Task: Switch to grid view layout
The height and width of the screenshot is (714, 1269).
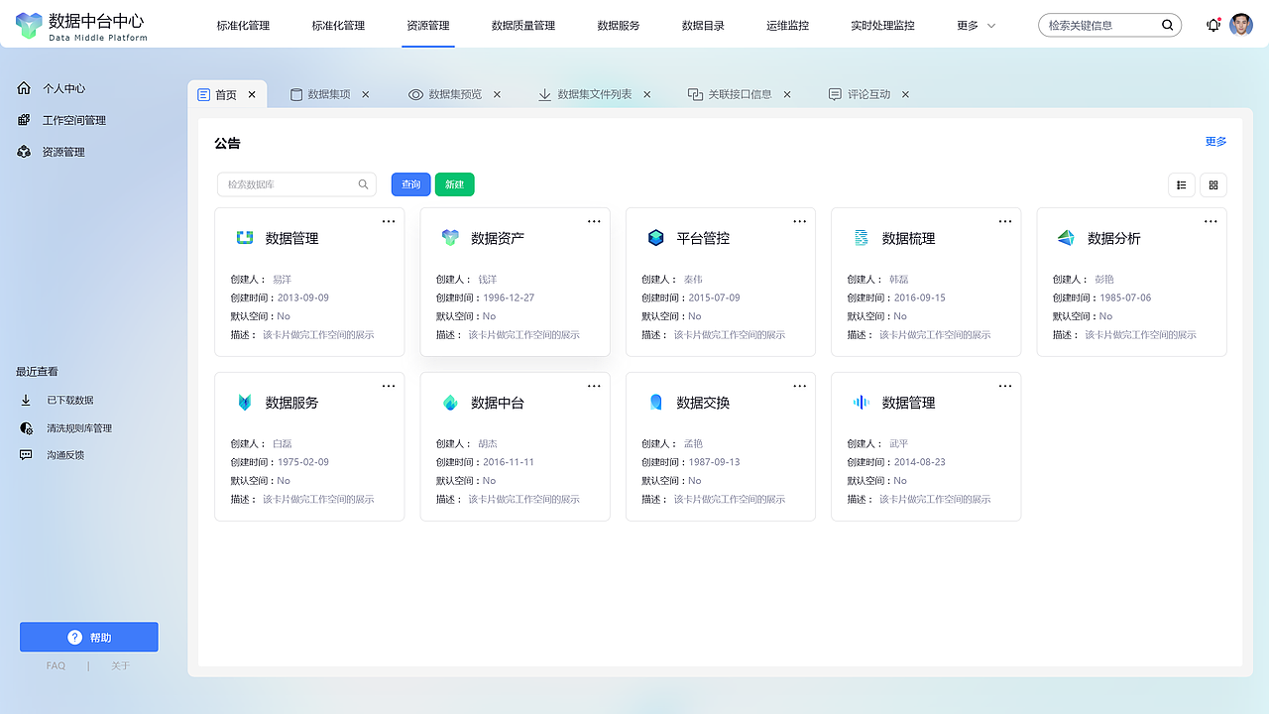Action: point(1213,184)
